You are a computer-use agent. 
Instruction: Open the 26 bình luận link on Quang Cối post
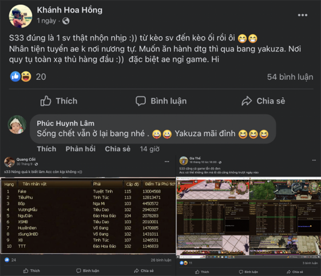(161, 260)
